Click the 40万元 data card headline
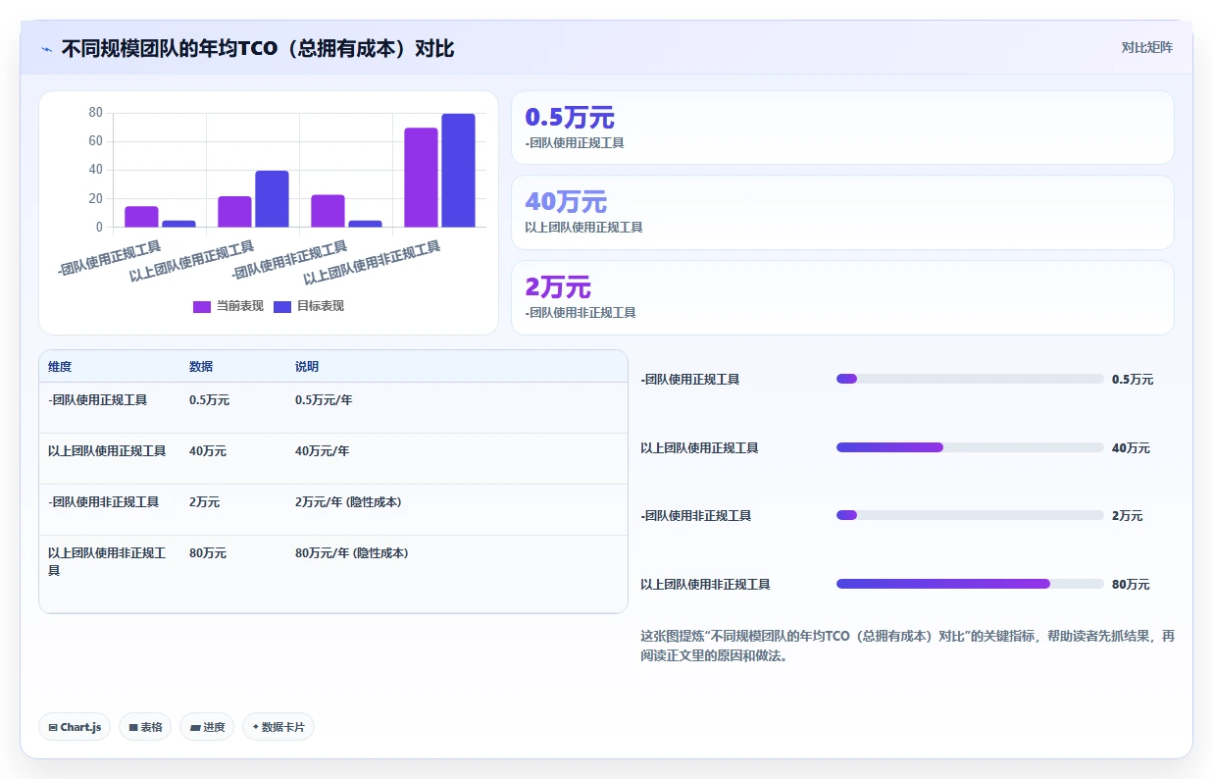This screenshot has height=779, width=1213. click(x=566, y=202)
